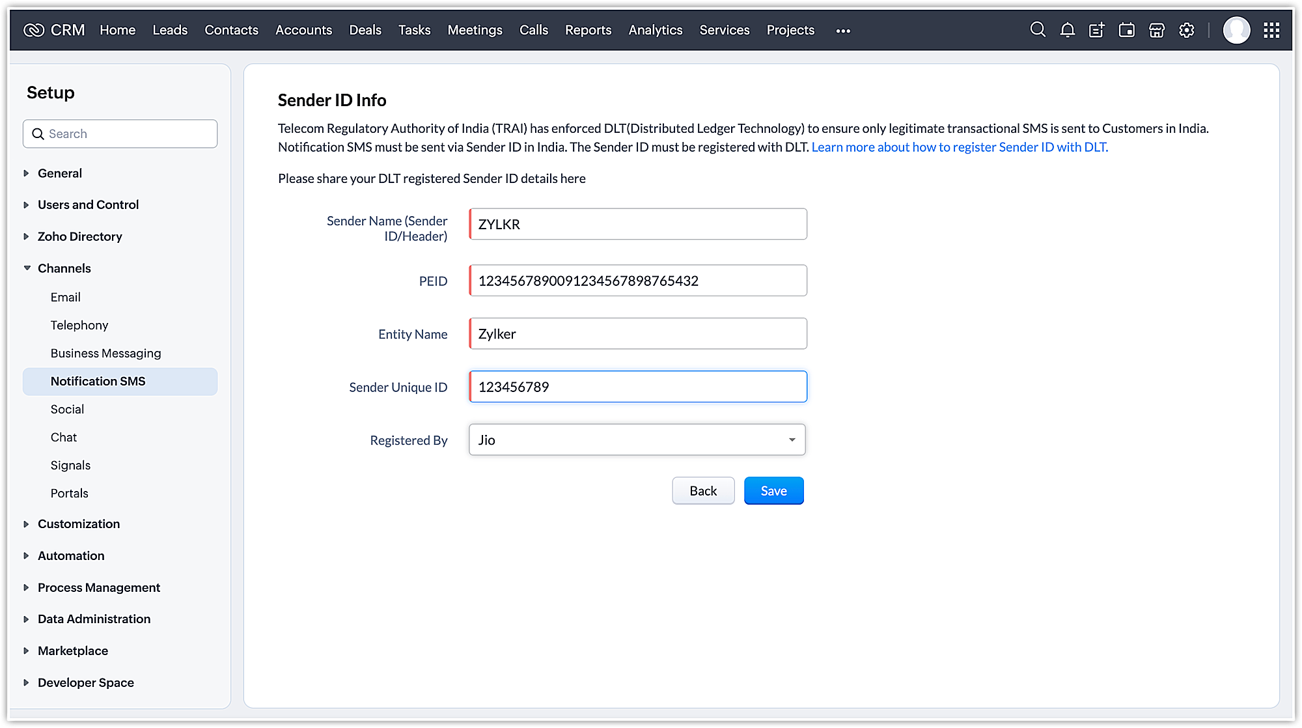Navigate to the Leads menu item
Screen dimensions: 1302x728
tap(170, 29)
